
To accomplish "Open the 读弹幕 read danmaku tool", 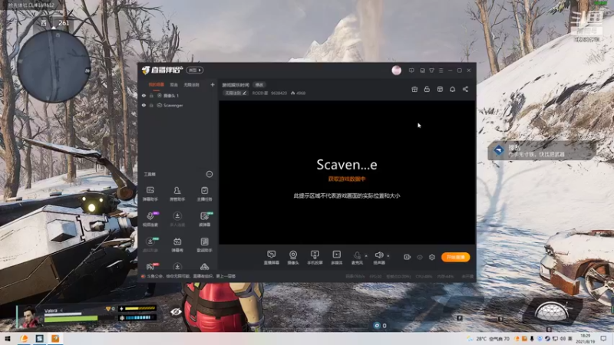I will tap(204, 219).
